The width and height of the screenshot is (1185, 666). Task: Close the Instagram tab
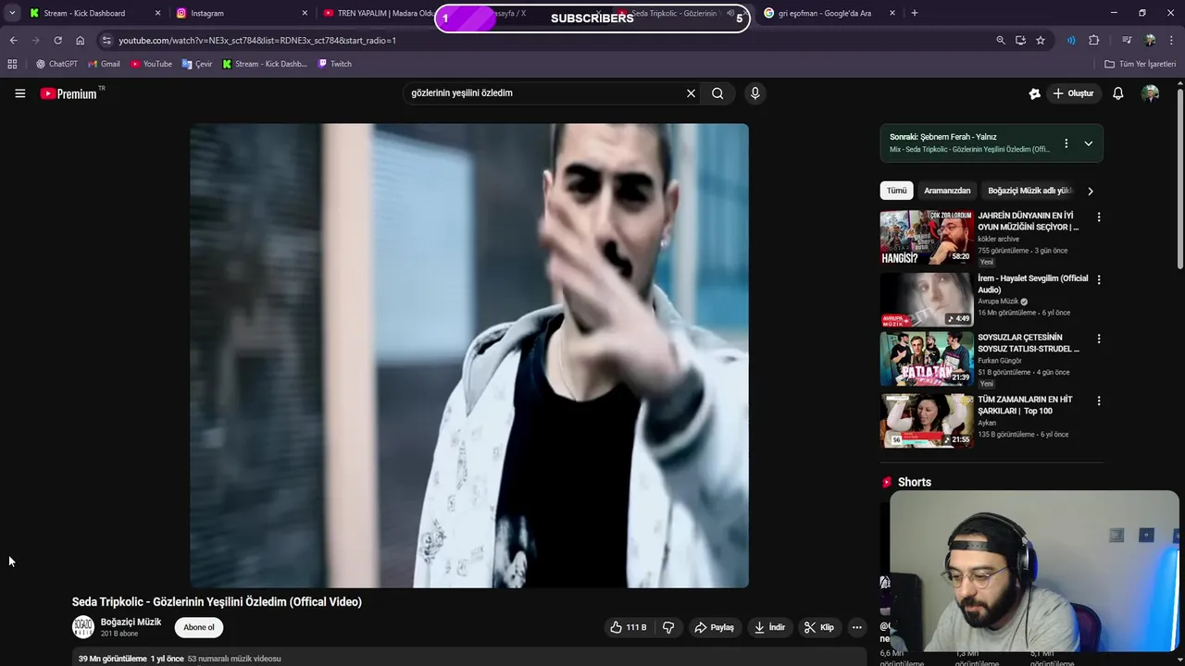305,13
